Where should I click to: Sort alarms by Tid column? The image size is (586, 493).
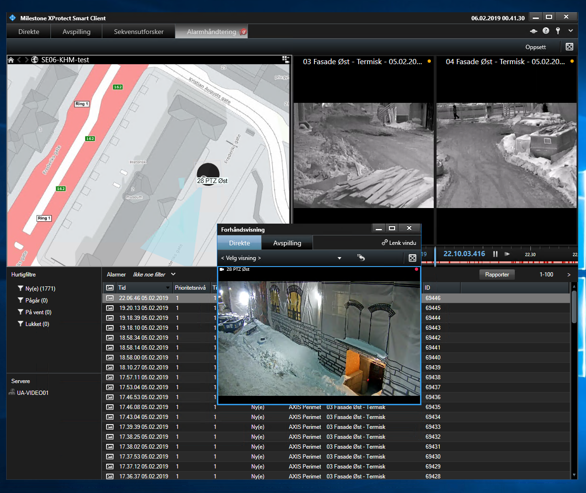pos(144,288)
